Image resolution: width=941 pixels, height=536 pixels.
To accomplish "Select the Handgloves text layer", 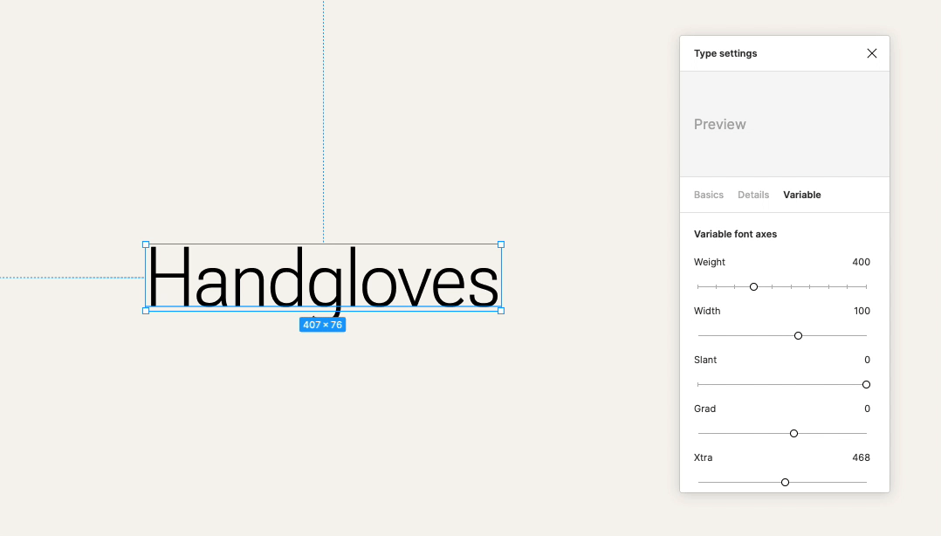I will (323, 279).
